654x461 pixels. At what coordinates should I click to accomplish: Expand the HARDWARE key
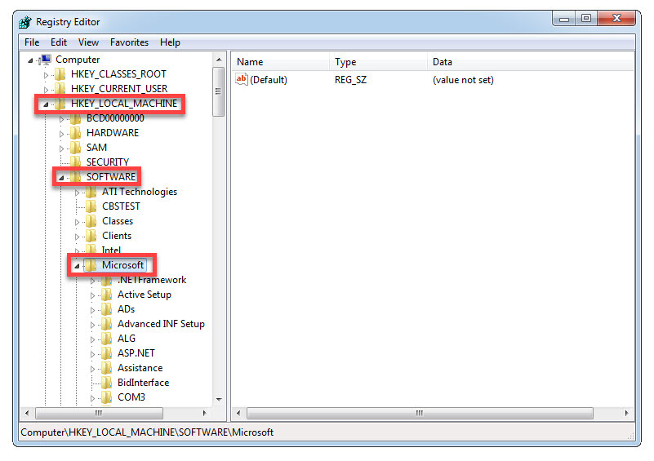[x=61, y=134]
